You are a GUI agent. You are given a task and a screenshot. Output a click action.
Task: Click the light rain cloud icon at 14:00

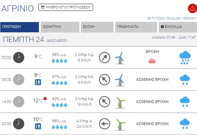tap(185, 102)
